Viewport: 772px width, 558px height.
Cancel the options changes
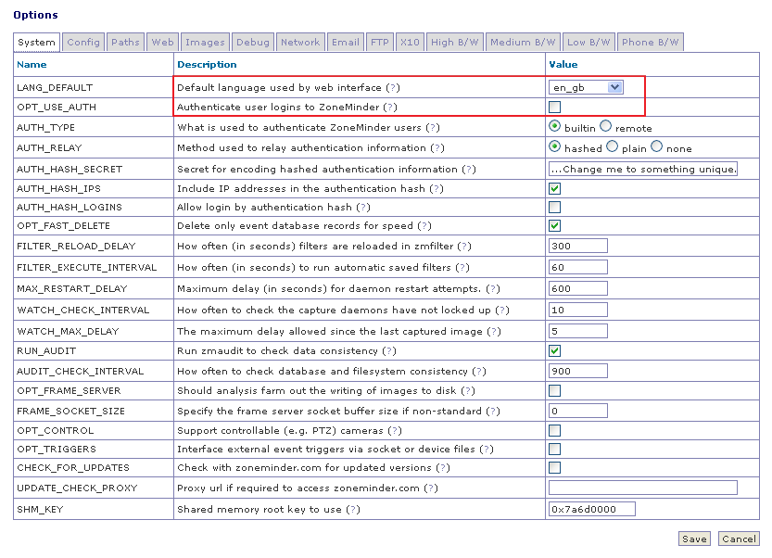click(739, 539)
